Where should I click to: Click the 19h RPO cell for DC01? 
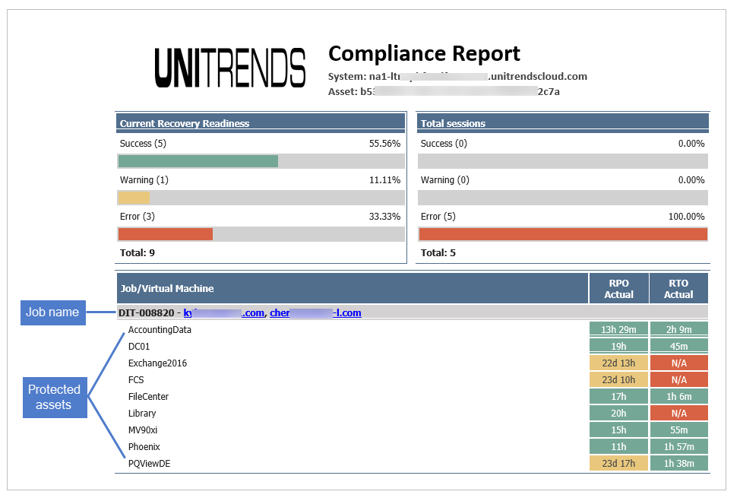tap(618, 346)
